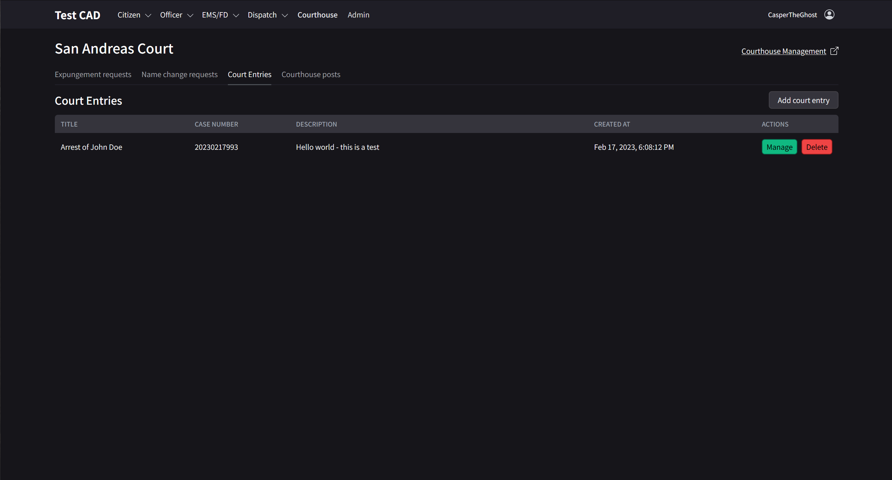Delete the Arrest of John Doe entry
The width and height of the screenshot is (892, 480).
816,147
